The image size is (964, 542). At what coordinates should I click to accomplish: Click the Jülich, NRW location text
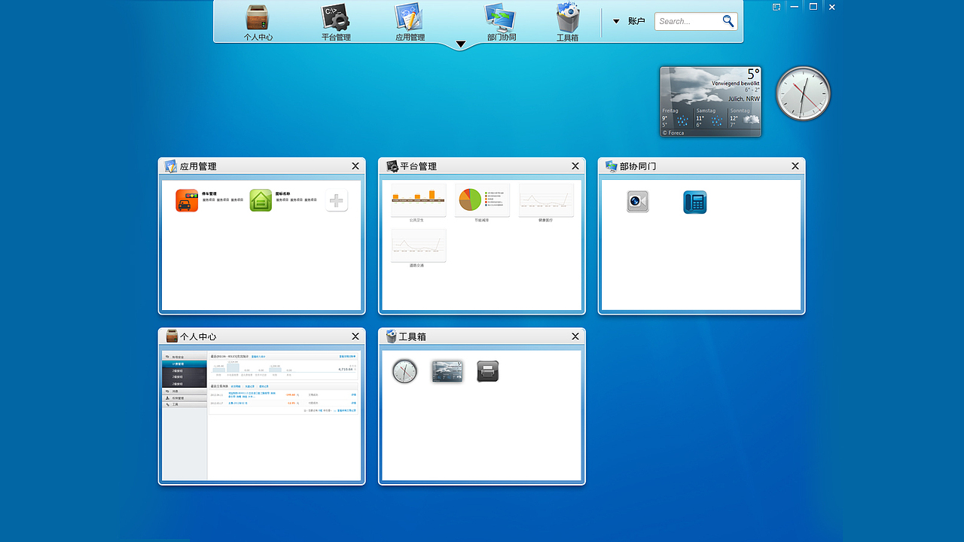[x=744, y=99]
